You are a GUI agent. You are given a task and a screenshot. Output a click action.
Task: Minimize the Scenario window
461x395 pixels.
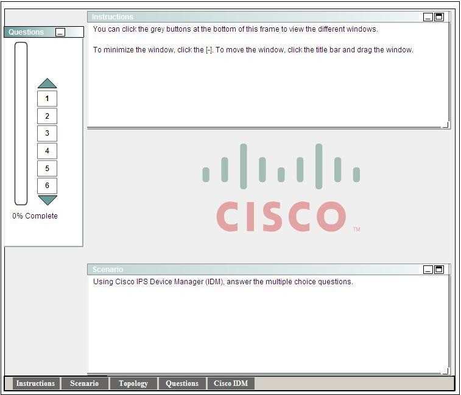(x=428, y=270)
